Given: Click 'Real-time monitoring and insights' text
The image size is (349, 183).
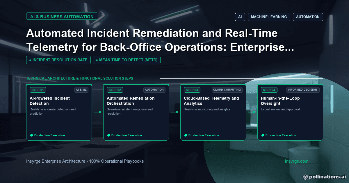Looking at the screenshot, I should (207, 110).
